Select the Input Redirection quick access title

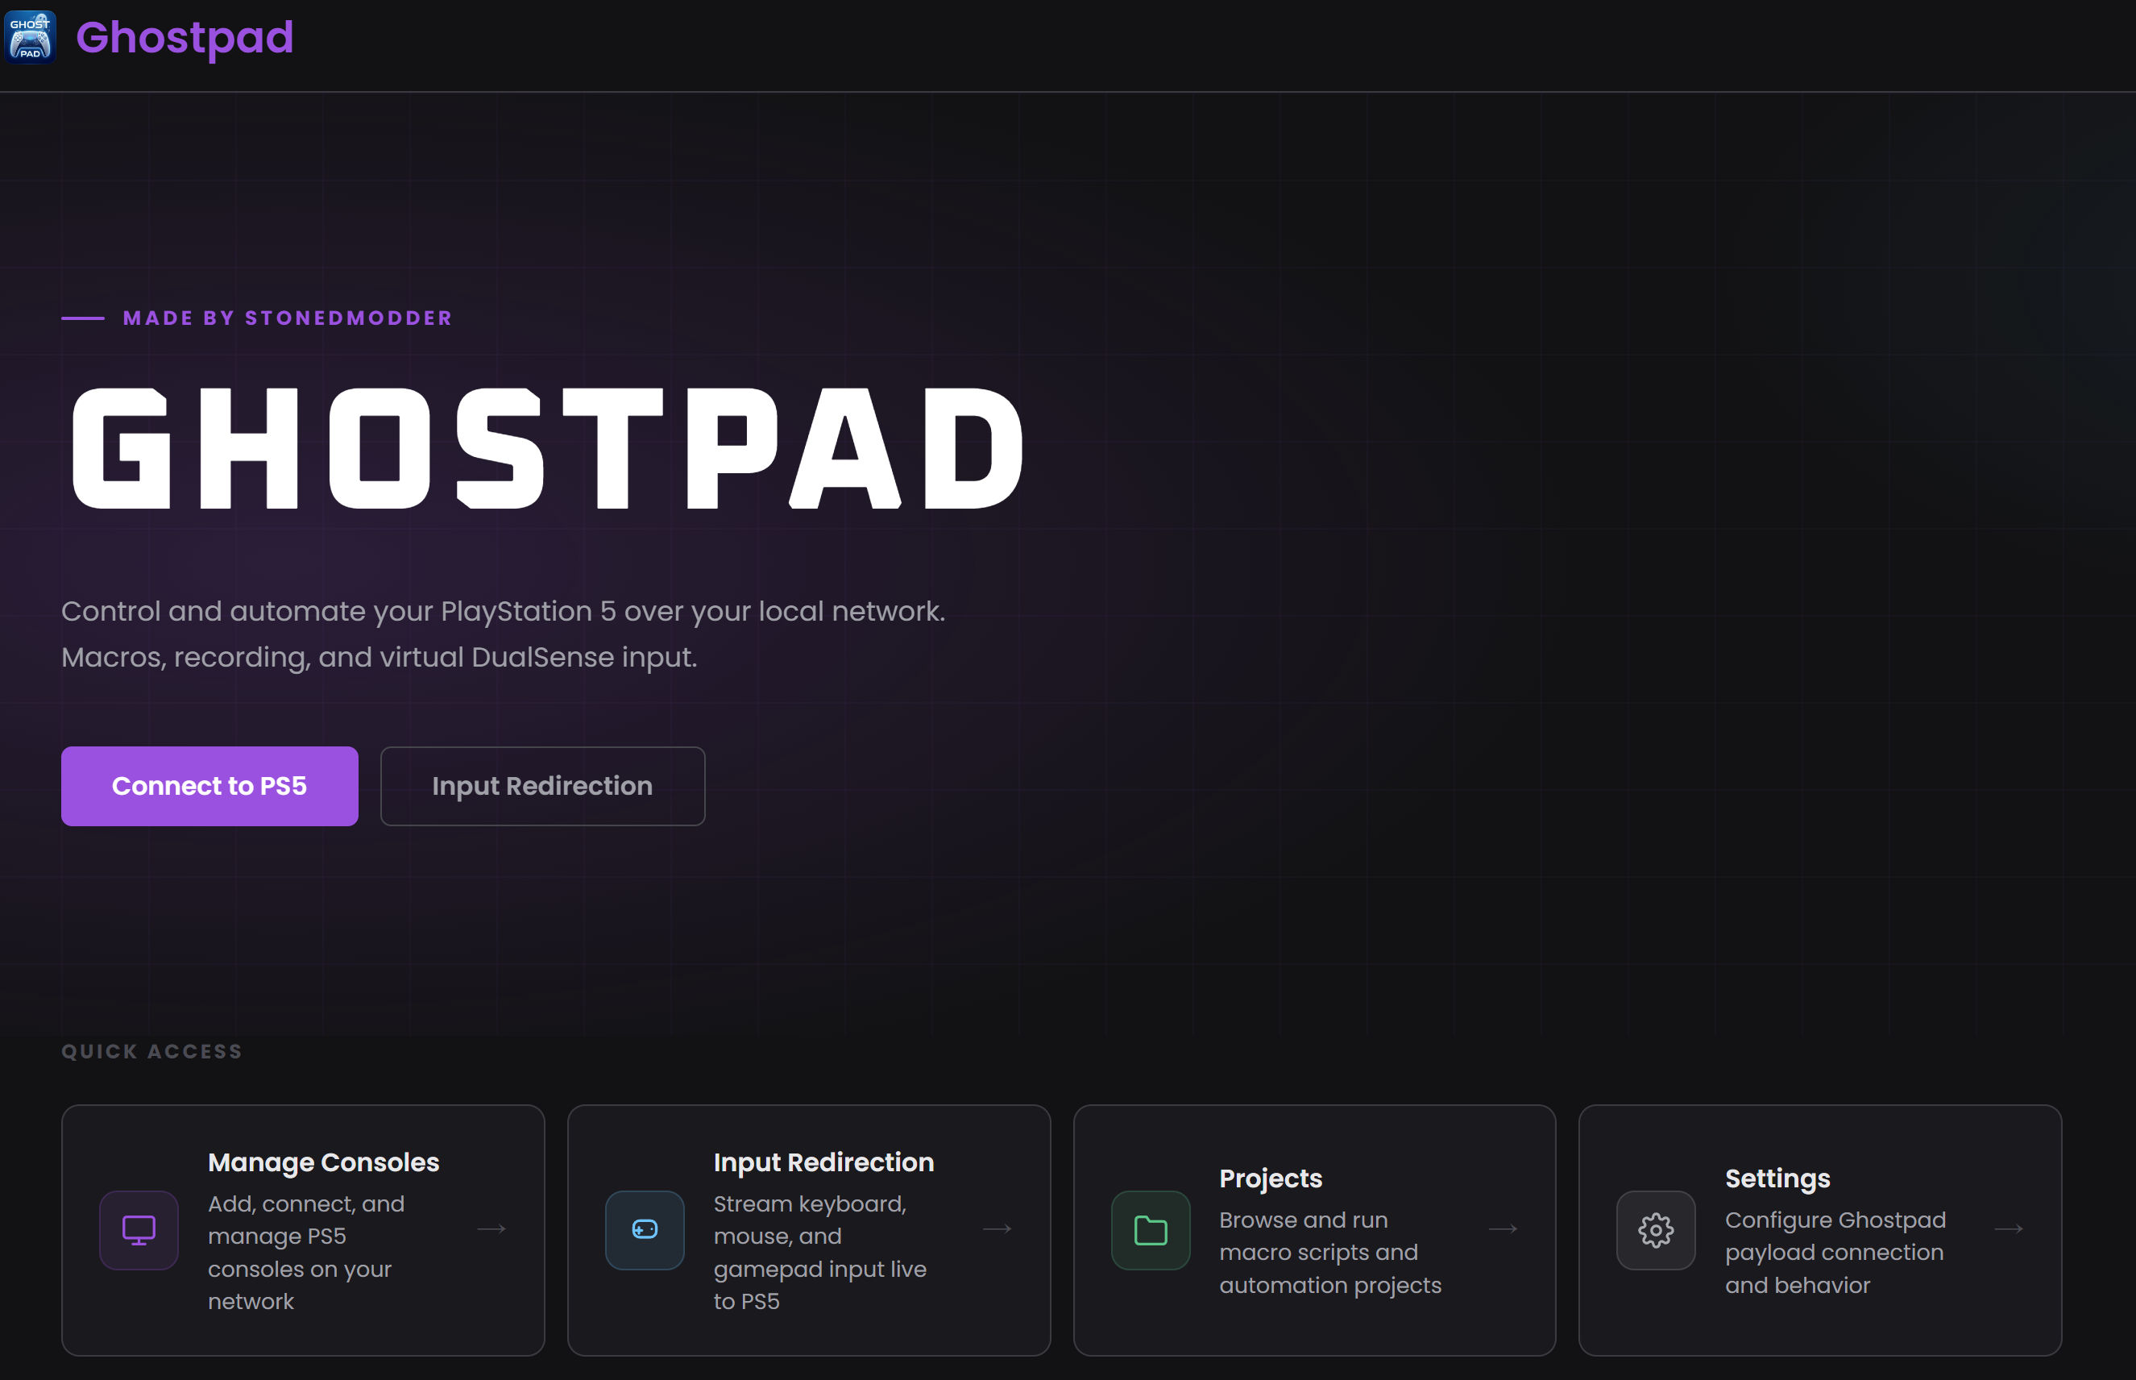(823, 1162)
